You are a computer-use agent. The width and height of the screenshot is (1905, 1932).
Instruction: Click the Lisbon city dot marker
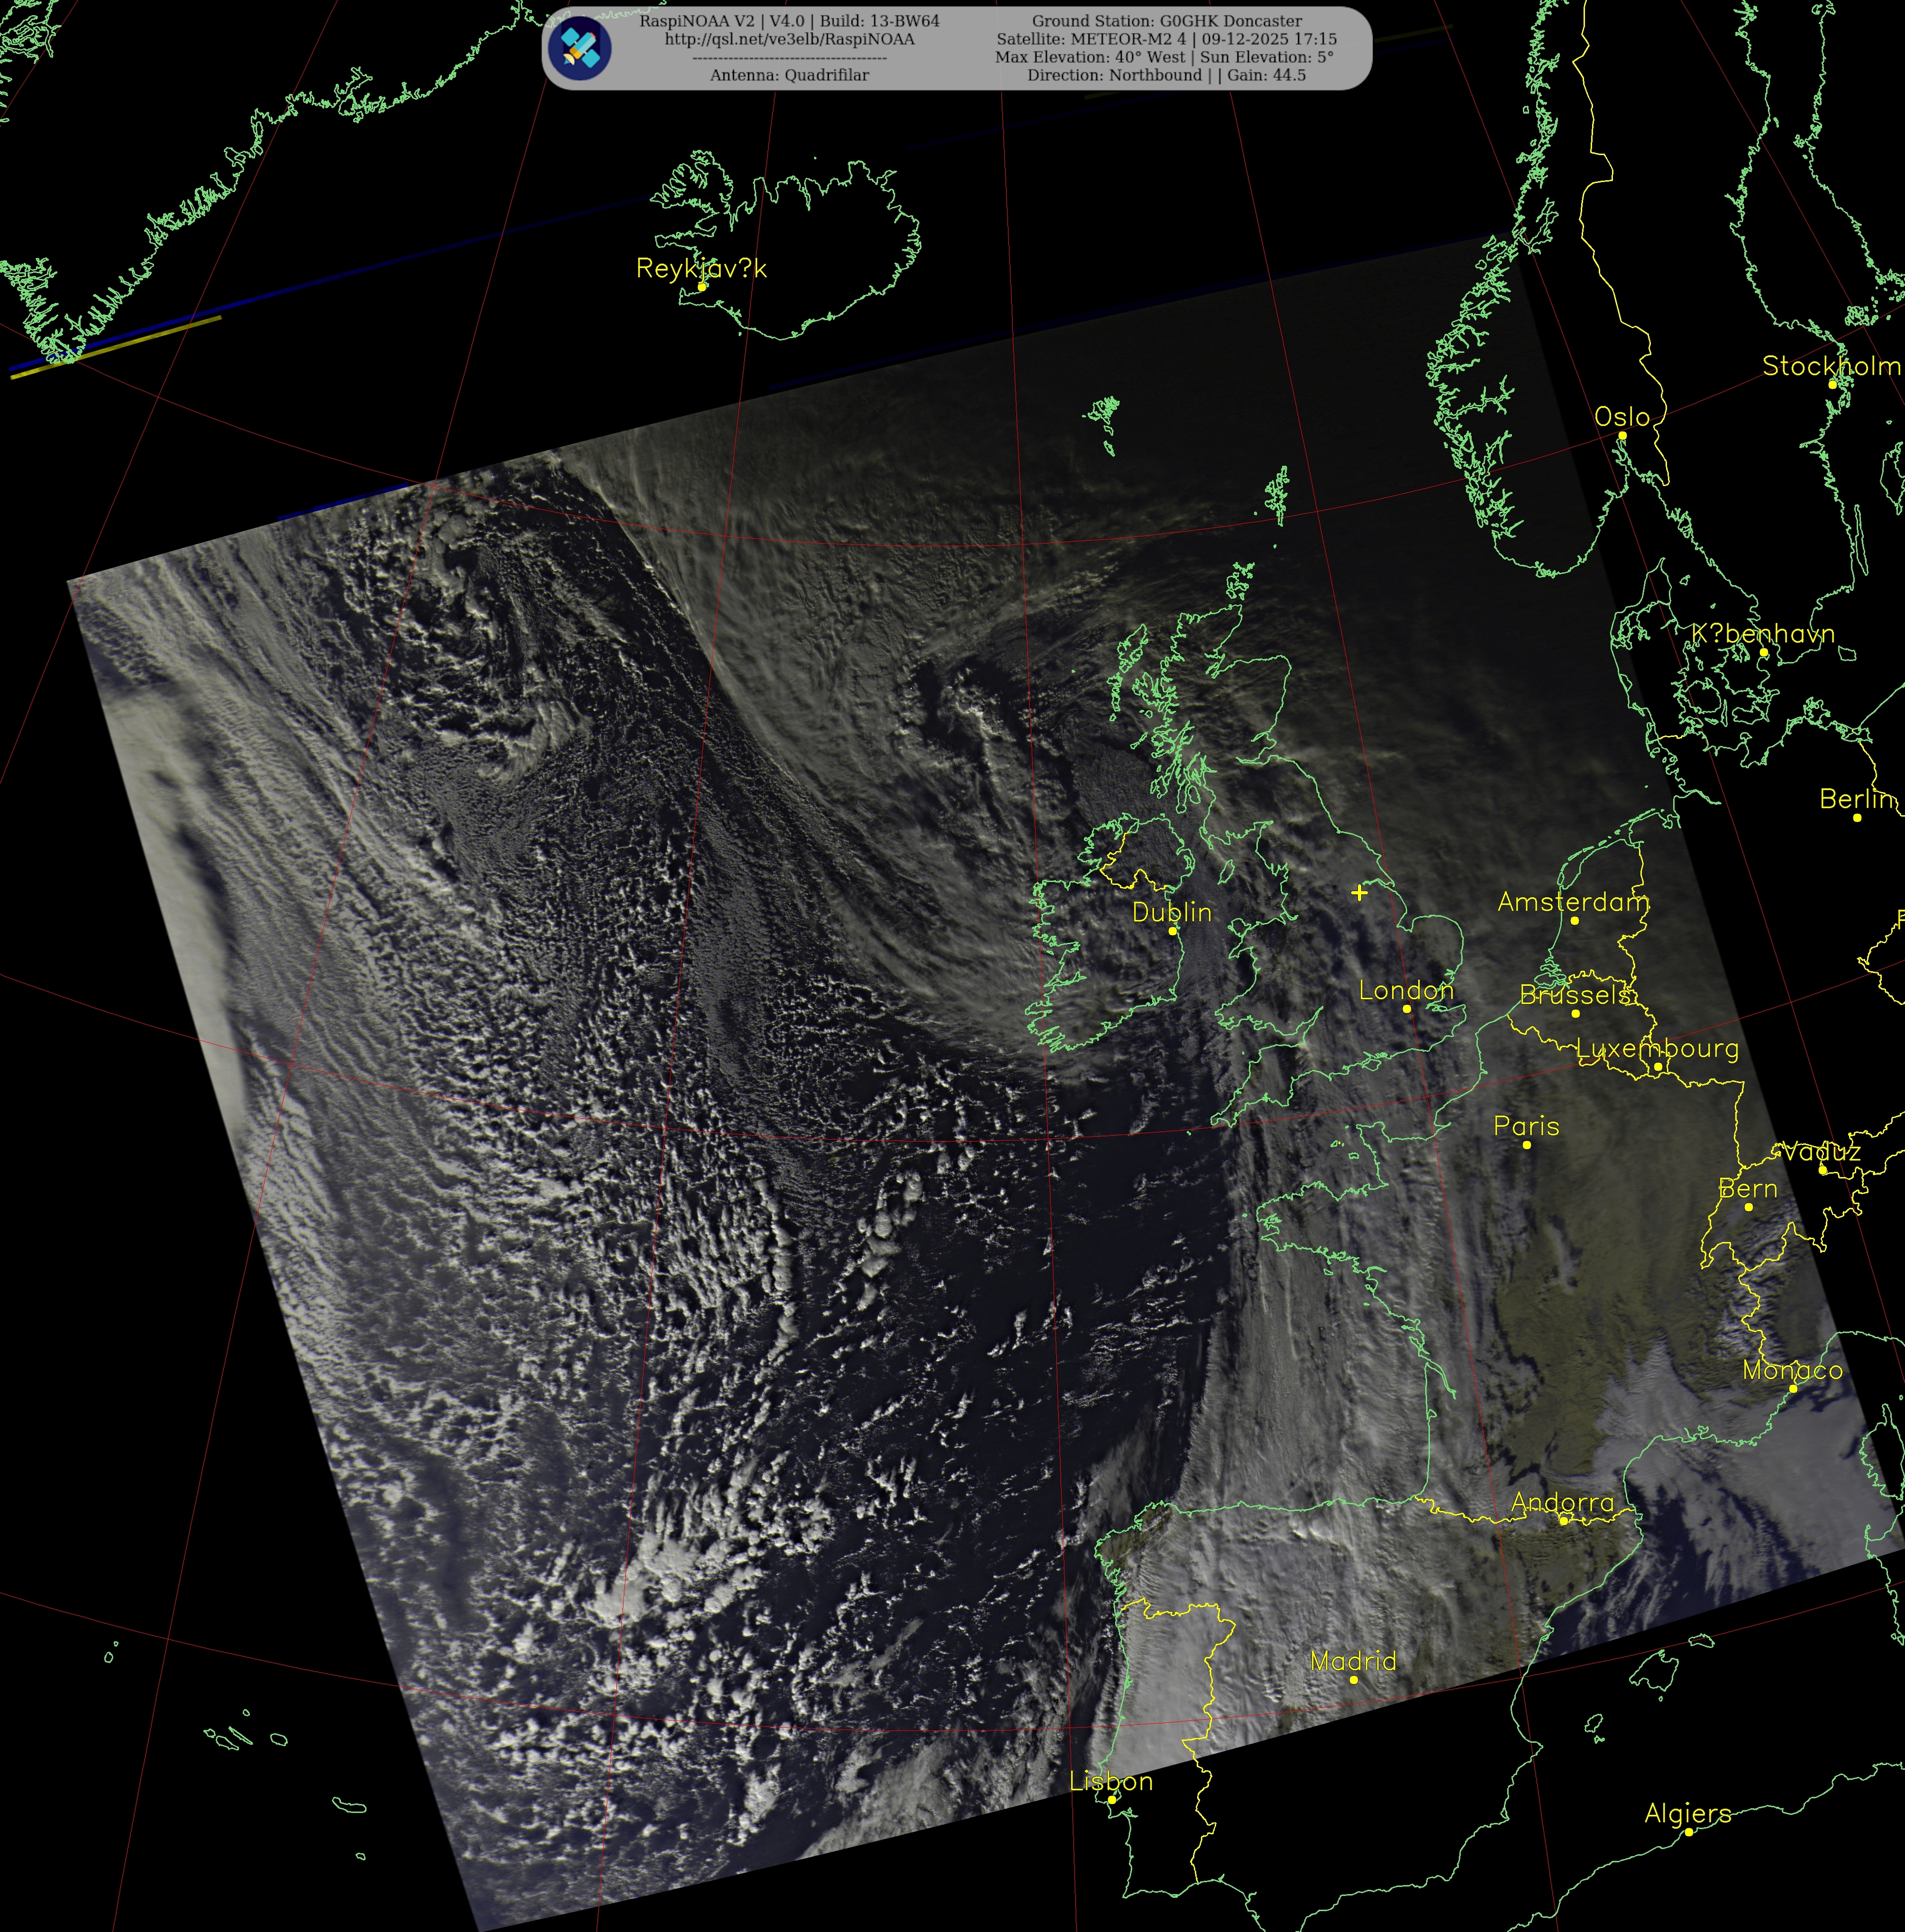pyautogui.click(x=1111, y=1800)
